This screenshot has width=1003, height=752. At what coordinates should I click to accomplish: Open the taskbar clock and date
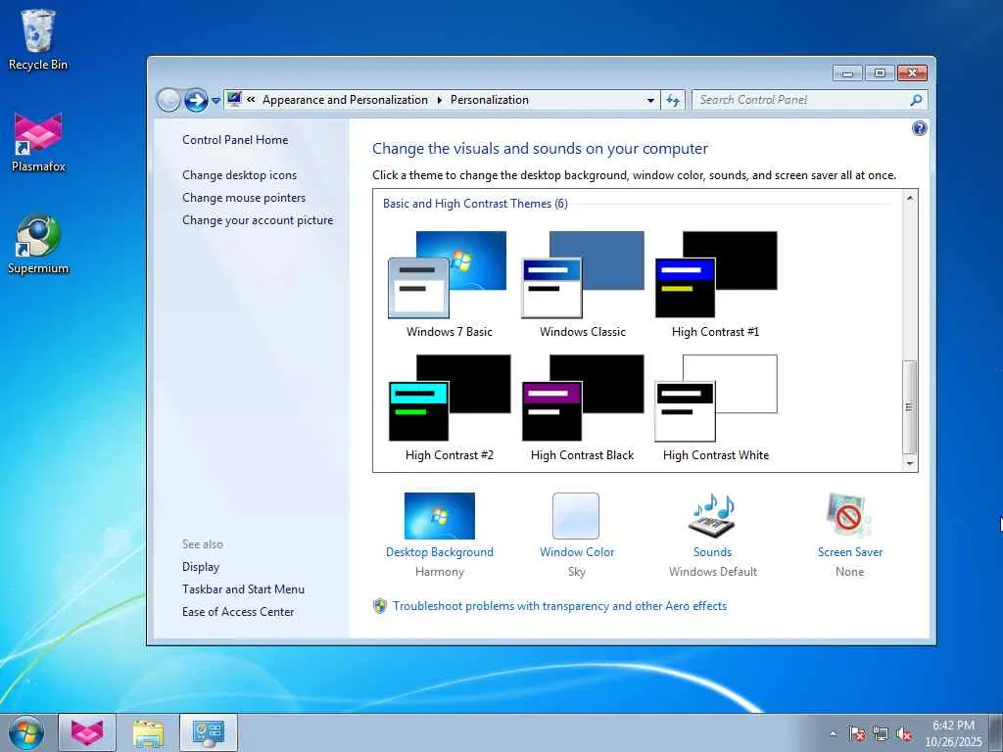pos(953,733)
